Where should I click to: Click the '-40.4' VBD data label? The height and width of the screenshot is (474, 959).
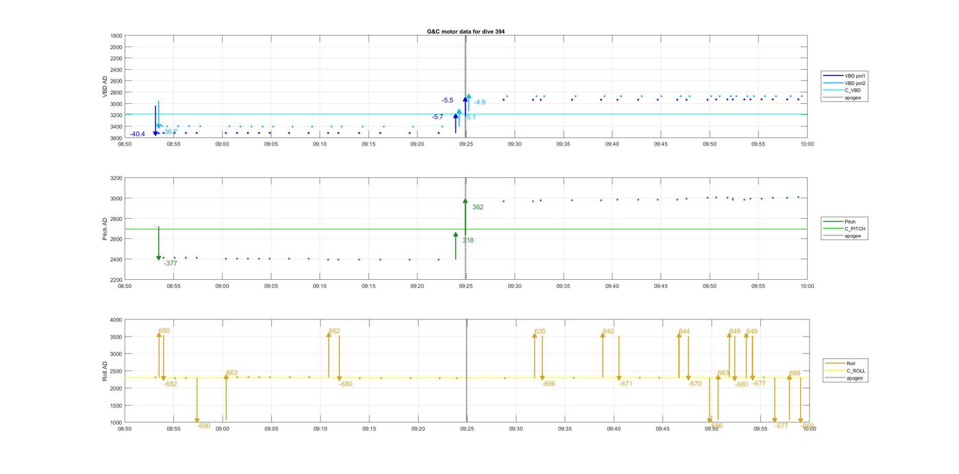tap(138, 134)
